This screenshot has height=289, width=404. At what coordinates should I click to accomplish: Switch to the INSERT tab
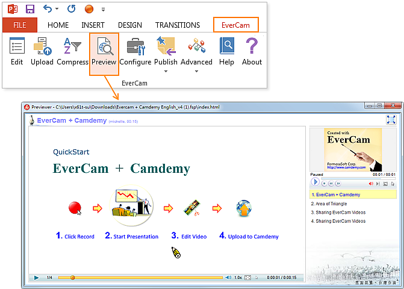(93, 25)
